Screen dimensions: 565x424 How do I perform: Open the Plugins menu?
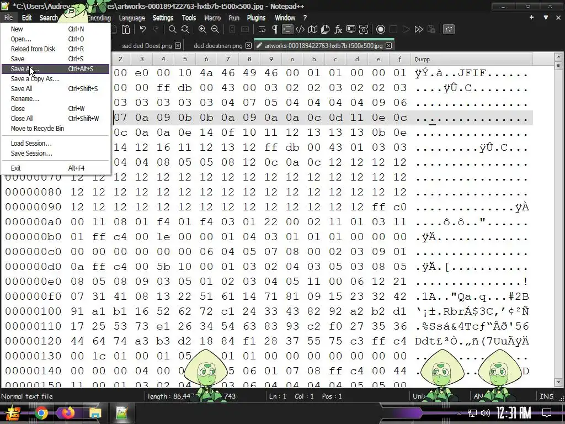pos(256,18)
